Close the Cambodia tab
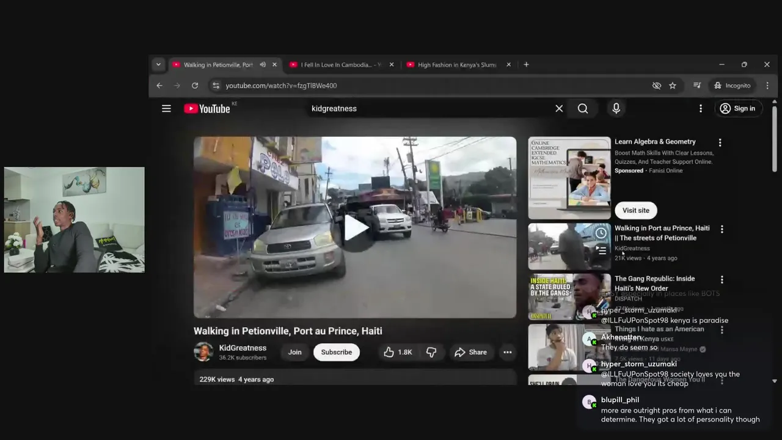 [x=392, y=65]
